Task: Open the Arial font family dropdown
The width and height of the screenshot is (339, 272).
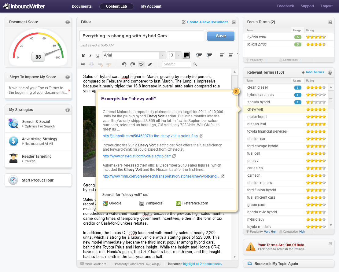Action: point(162,55)
